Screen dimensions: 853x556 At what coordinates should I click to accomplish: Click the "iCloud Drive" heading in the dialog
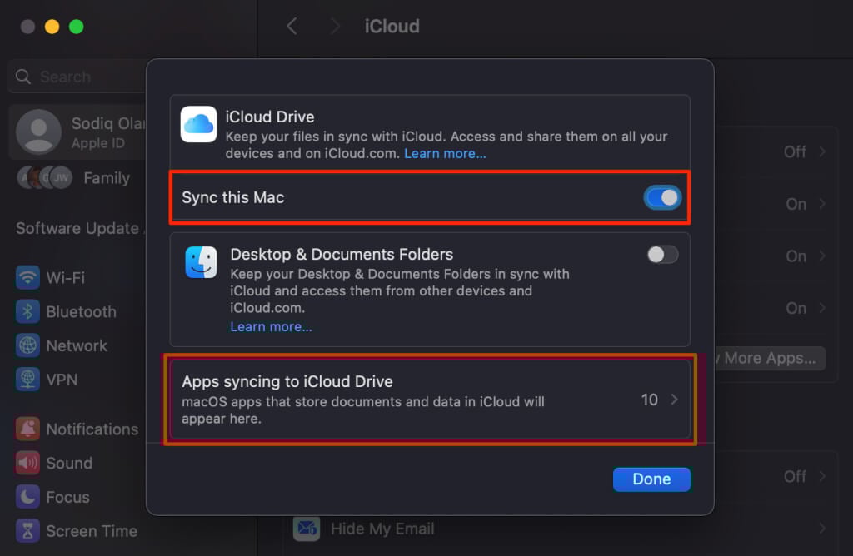click(270, 117)
